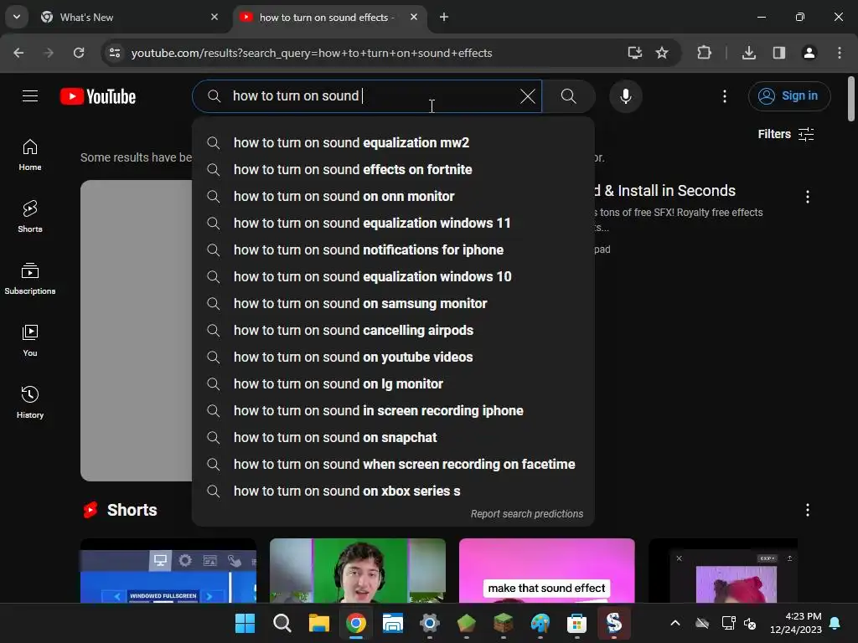
Task: Open taskbar Search
Action: [x=282, y=623]
